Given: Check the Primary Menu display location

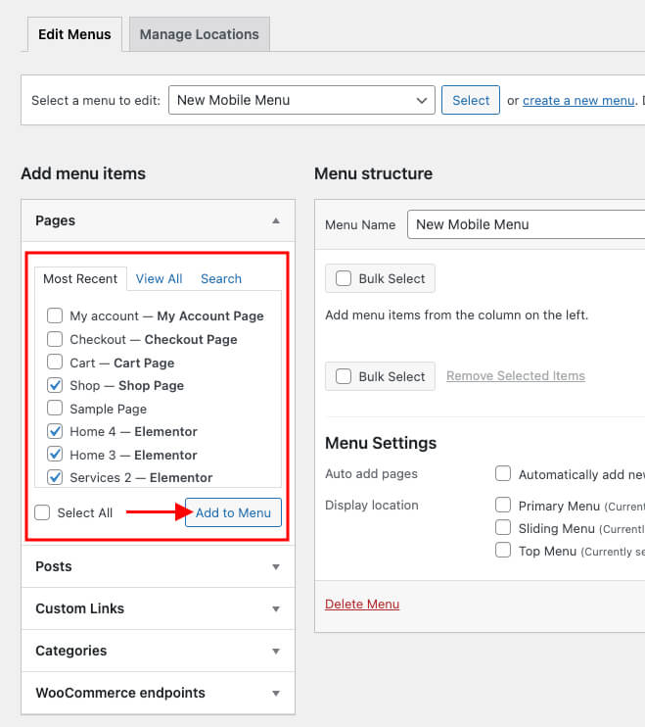Looking at the screenshot, I should (x=503, y=506).
